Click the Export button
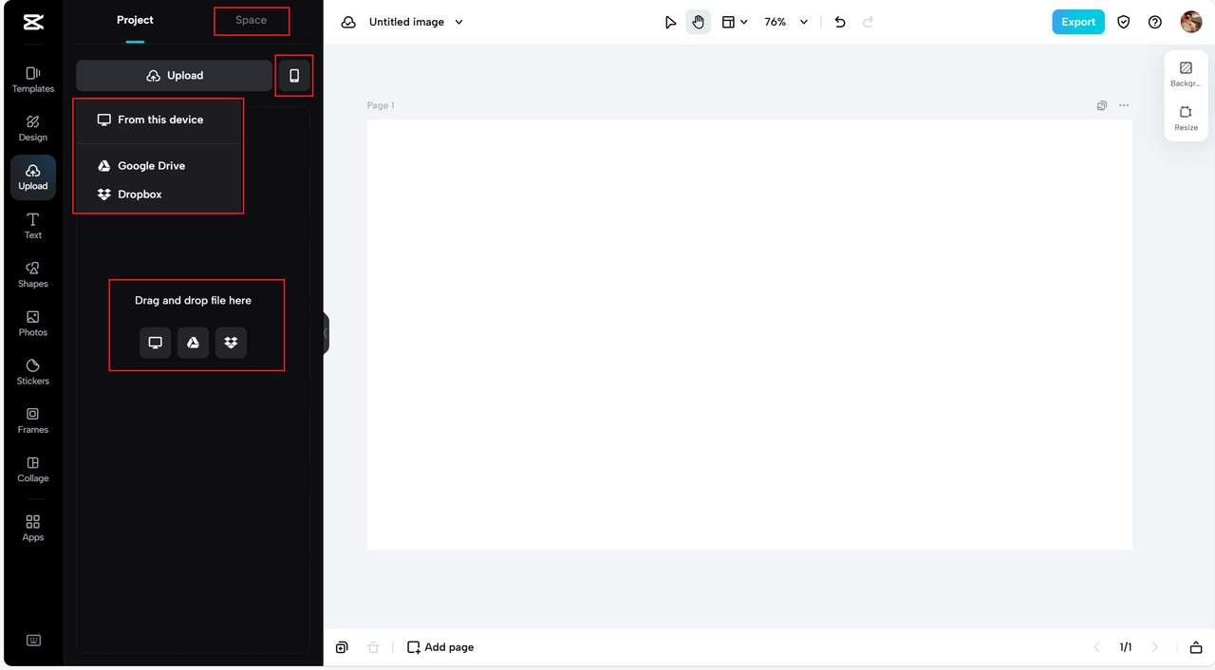This screenshot has height=670, width=1215. click(x=1078, y=22)
